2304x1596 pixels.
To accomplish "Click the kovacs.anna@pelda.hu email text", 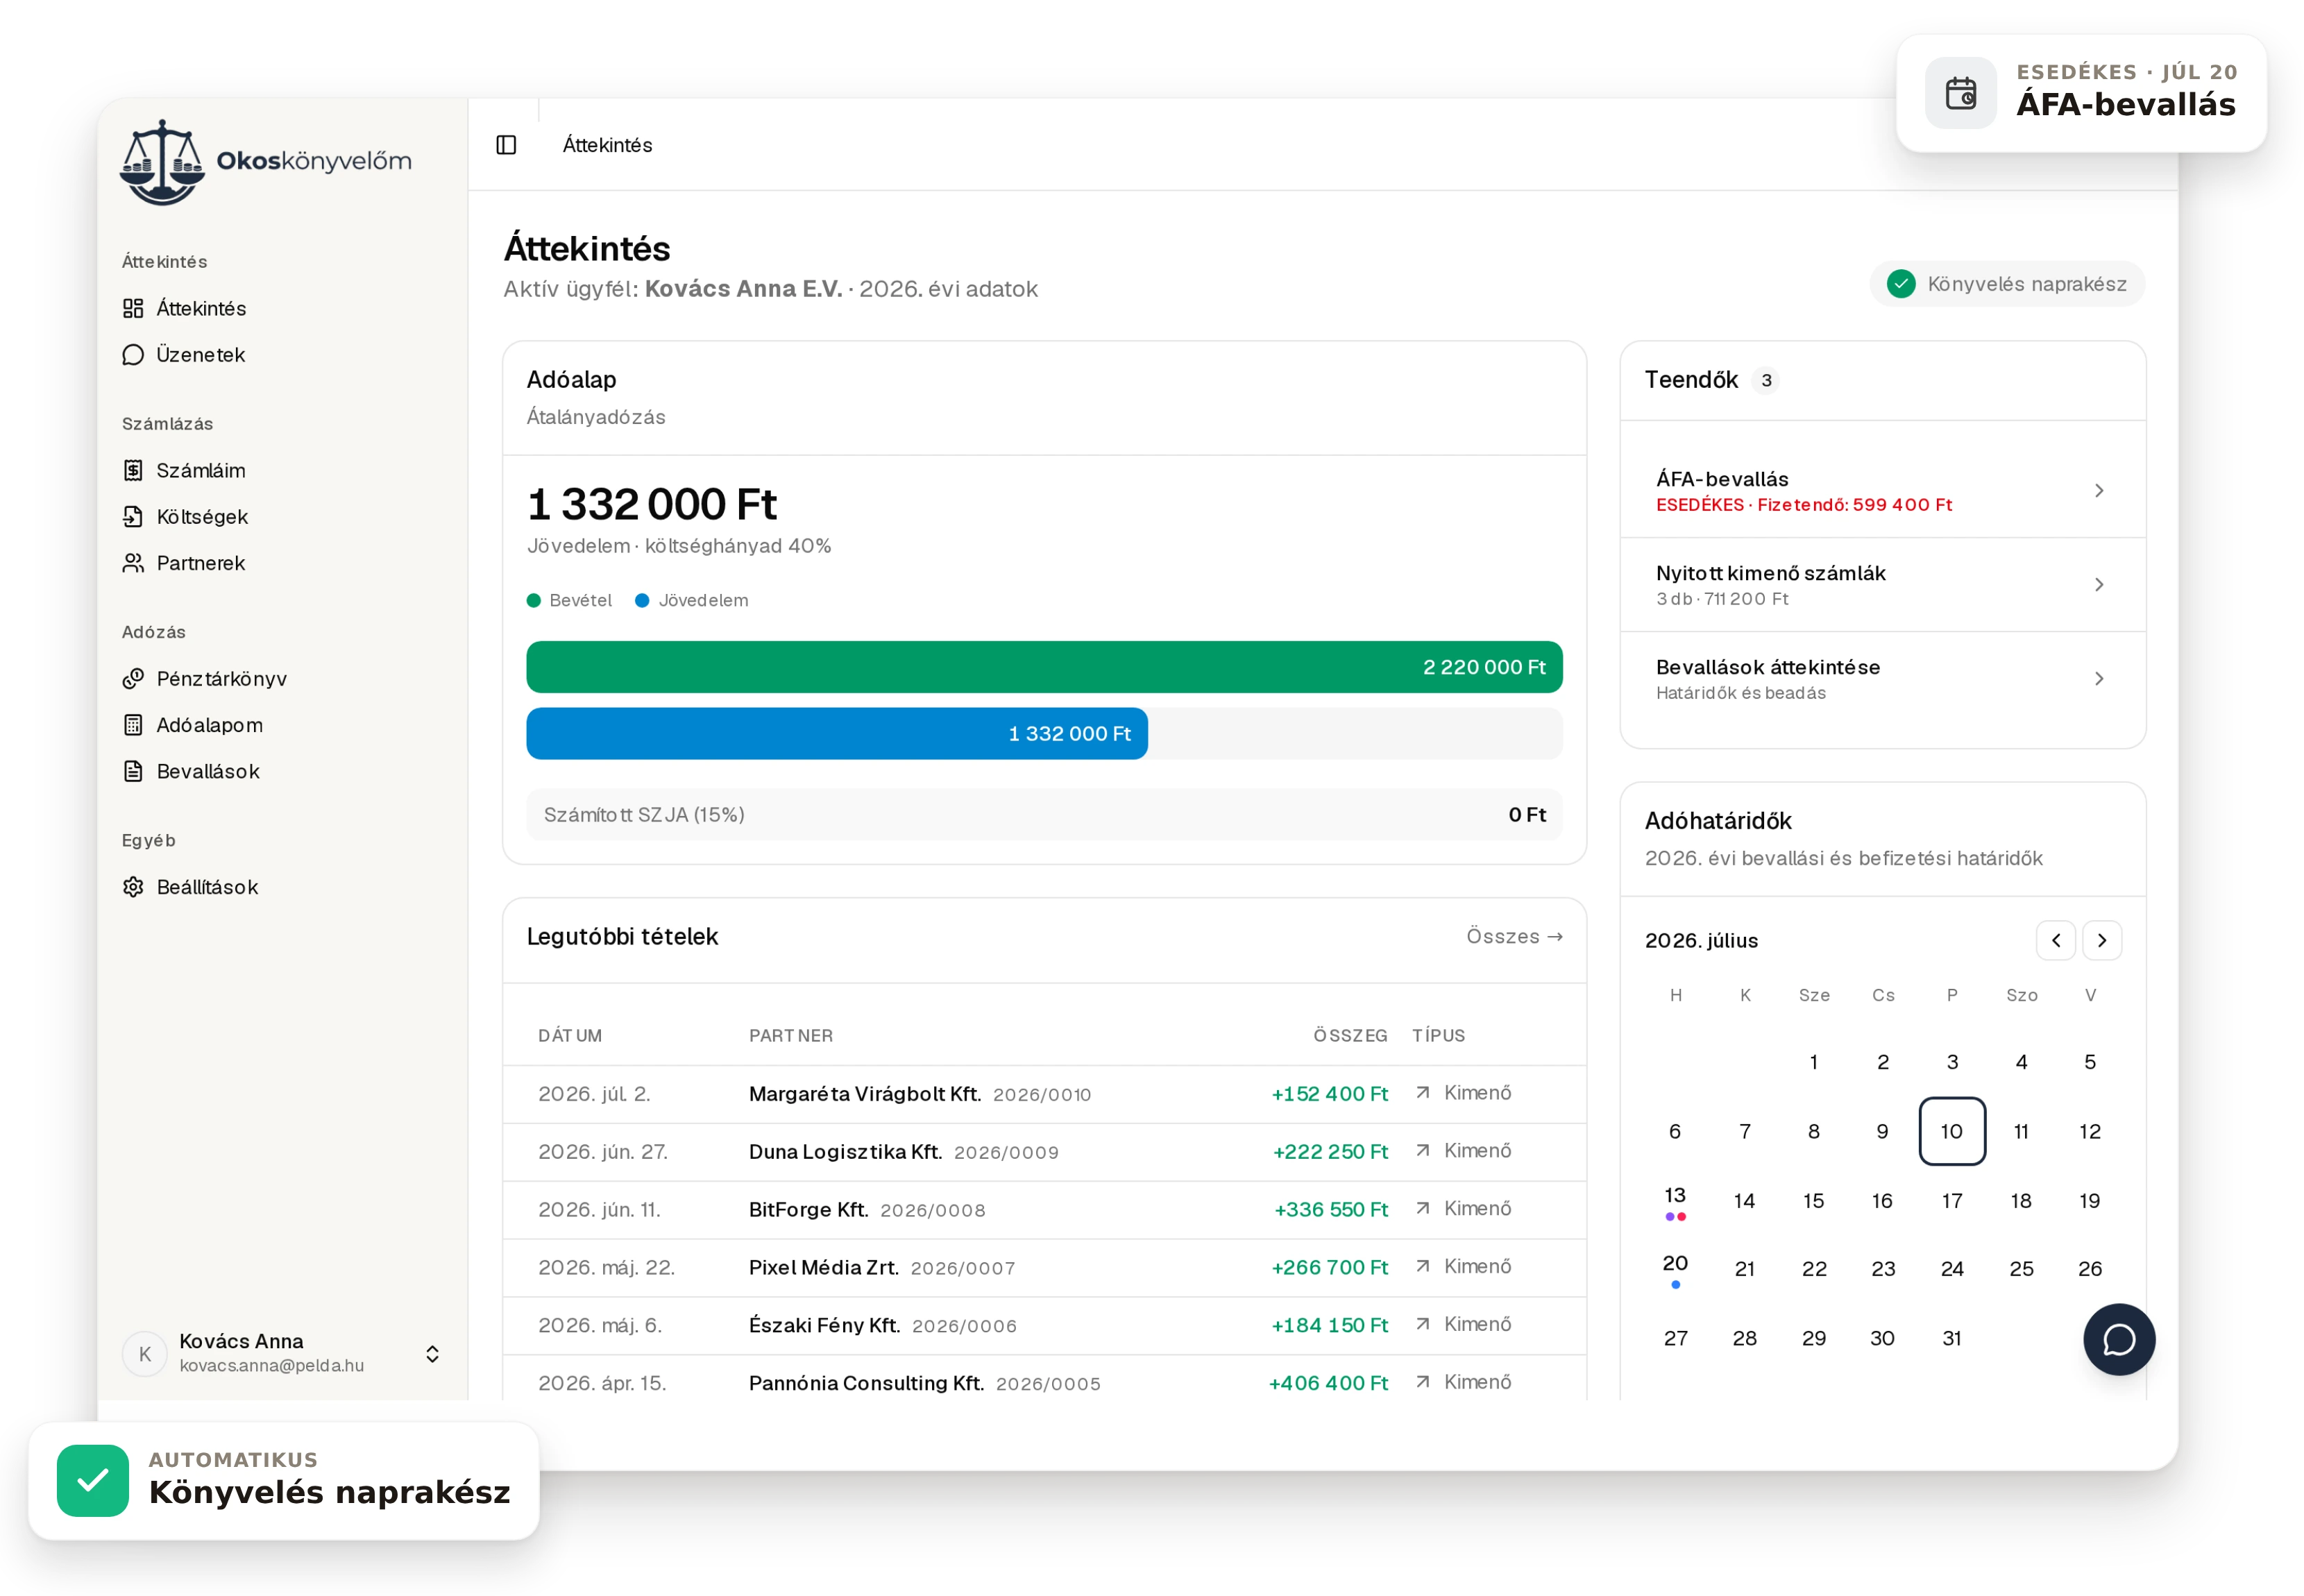I will click(271, 1366).
